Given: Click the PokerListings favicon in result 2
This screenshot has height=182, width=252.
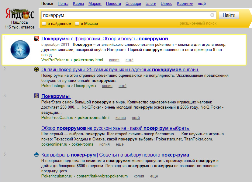Looking at the screenshot, I should pos(36,69).
